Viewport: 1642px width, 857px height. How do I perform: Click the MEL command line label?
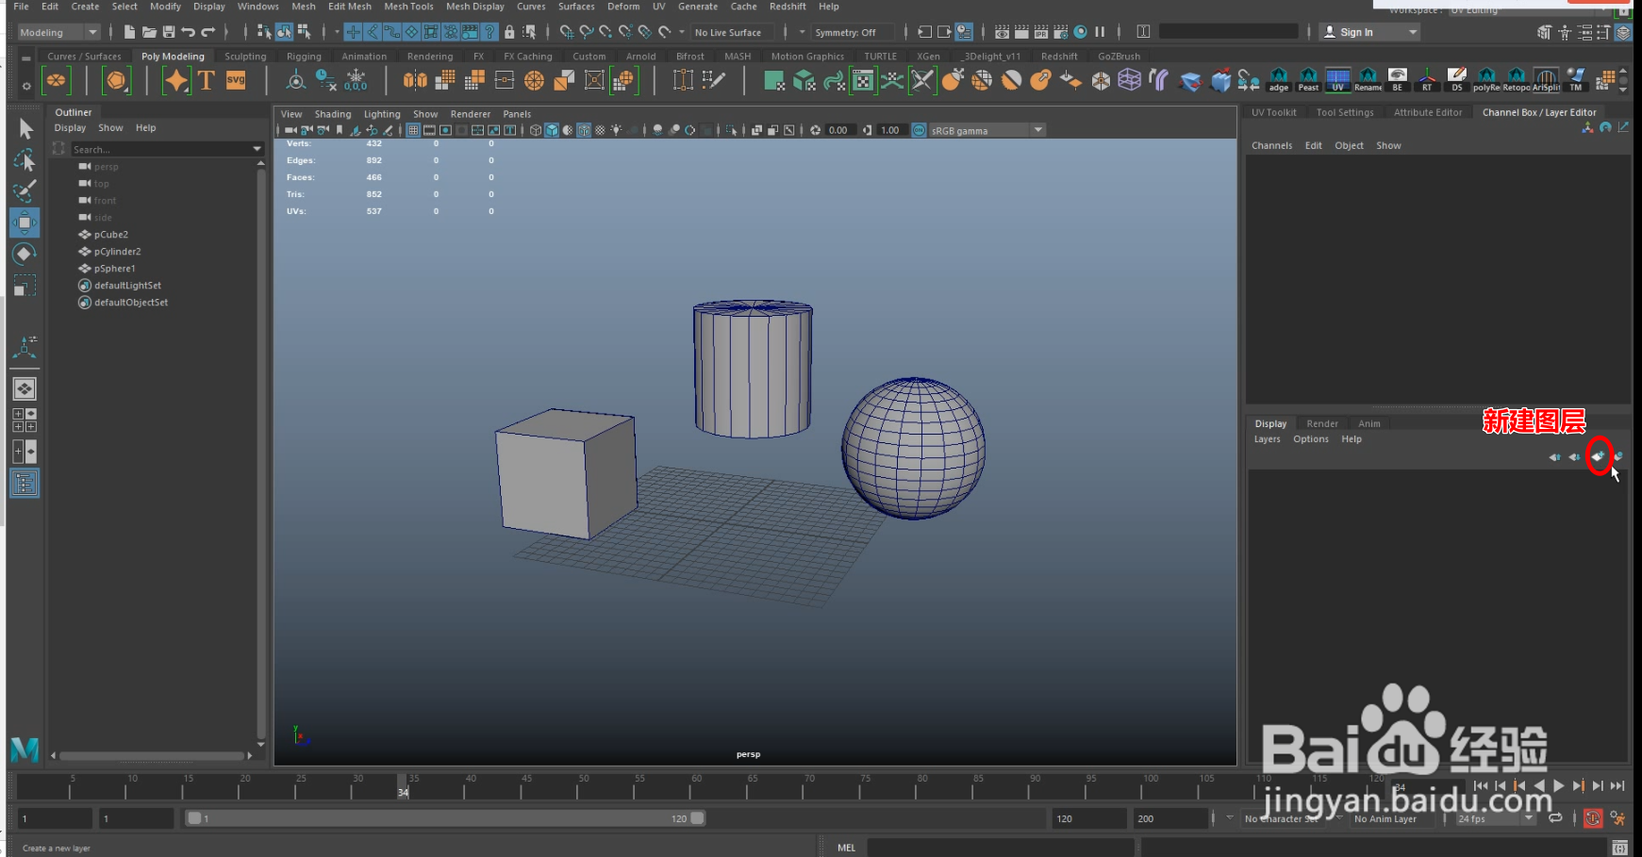coord(846,848)
